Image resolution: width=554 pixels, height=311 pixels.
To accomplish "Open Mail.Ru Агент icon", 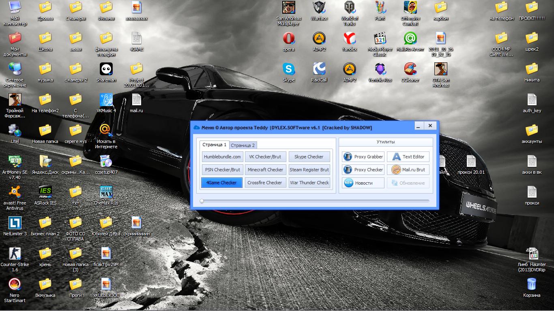I will point(410,42).
